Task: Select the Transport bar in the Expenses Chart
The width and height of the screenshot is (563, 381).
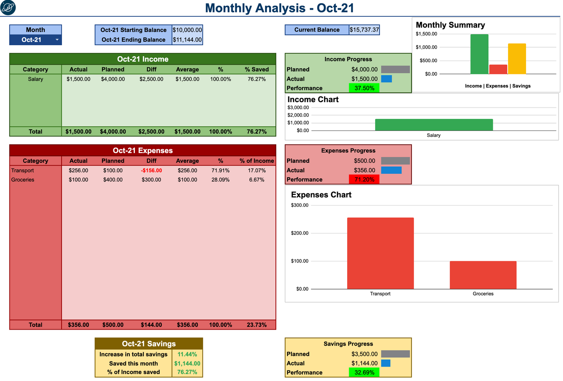Action: 380,253
